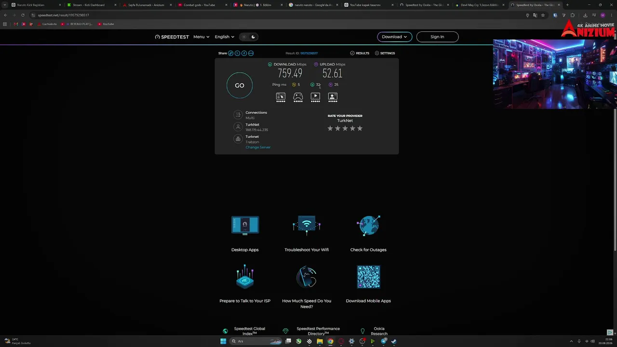
Task: Switch to Devil May Cry tab
Action: pyautogui.click(x=480, y=5)
